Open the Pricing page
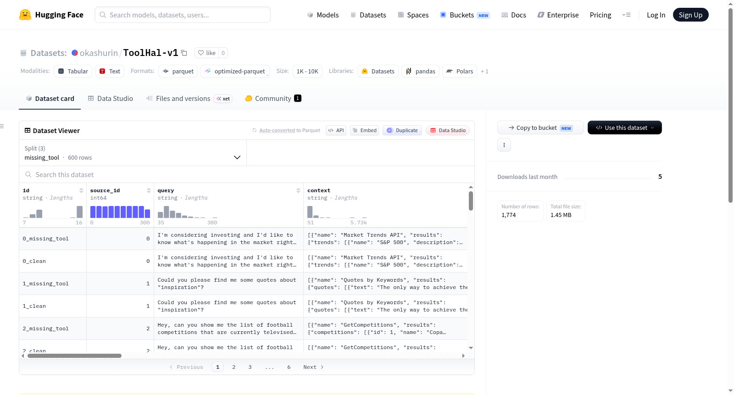Viewport: 734px width, 395px height. (x=601, y=15)
